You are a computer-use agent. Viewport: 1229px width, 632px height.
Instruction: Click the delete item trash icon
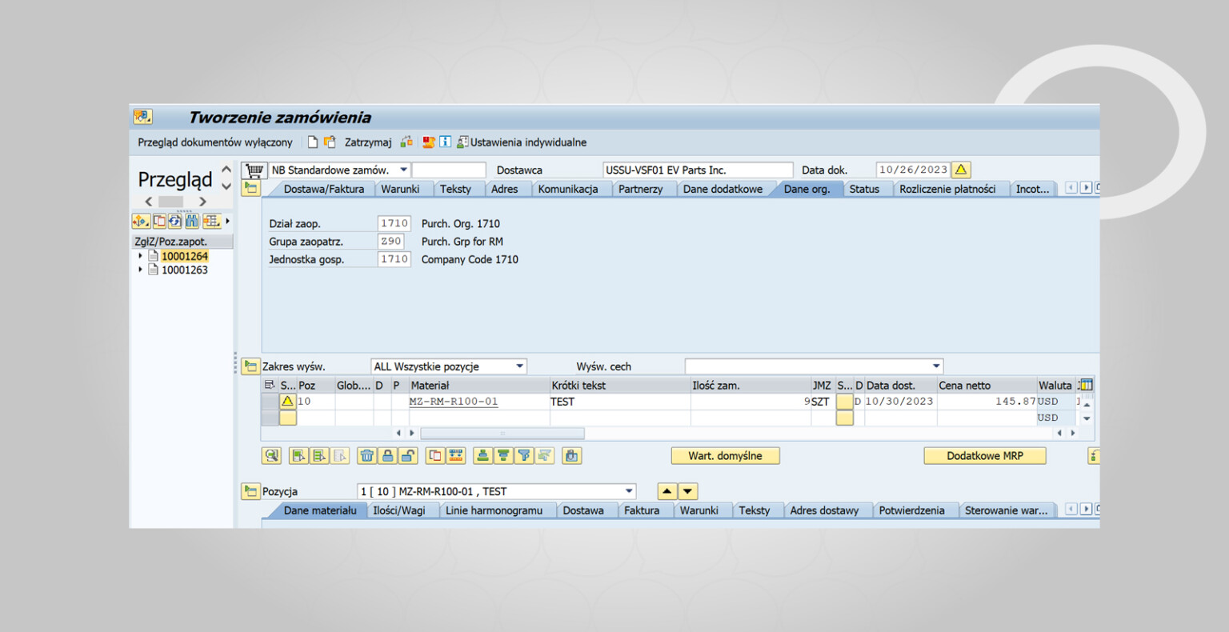(x=366, y=456)
